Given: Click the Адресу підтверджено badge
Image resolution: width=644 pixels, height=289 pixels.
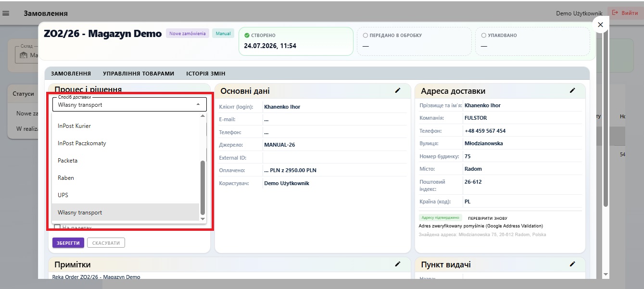Looking at the screenshot, I should 440,218.
